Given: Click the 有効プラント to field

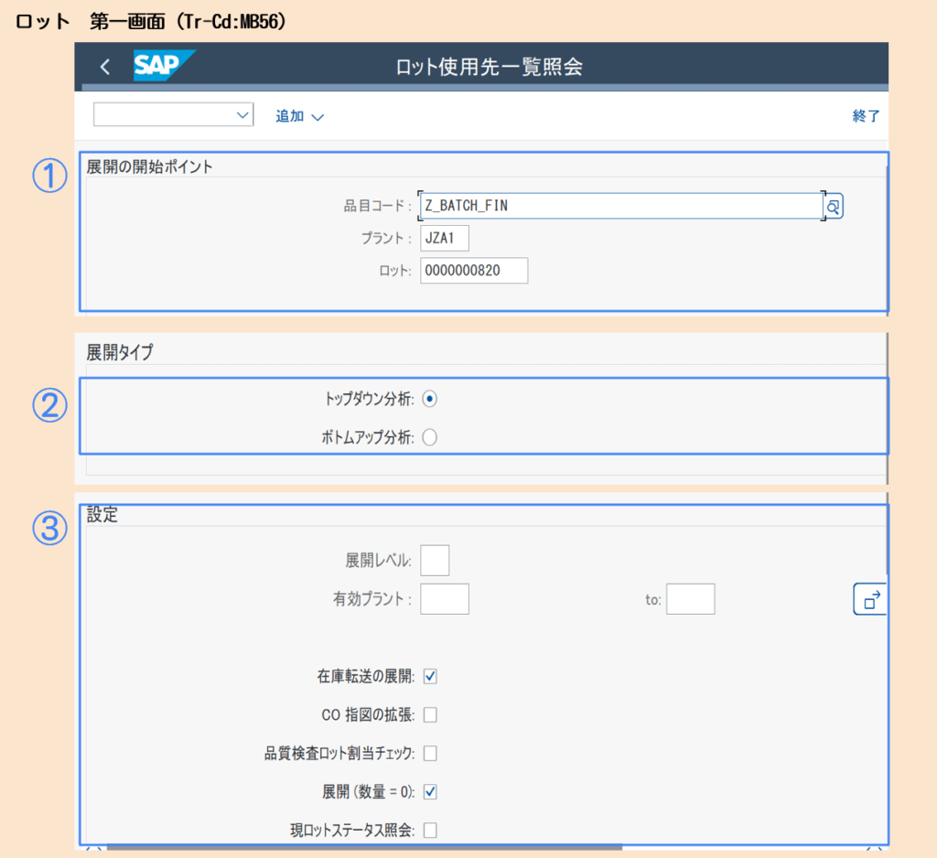Looking at the screenshot, I should click(690, 599).
